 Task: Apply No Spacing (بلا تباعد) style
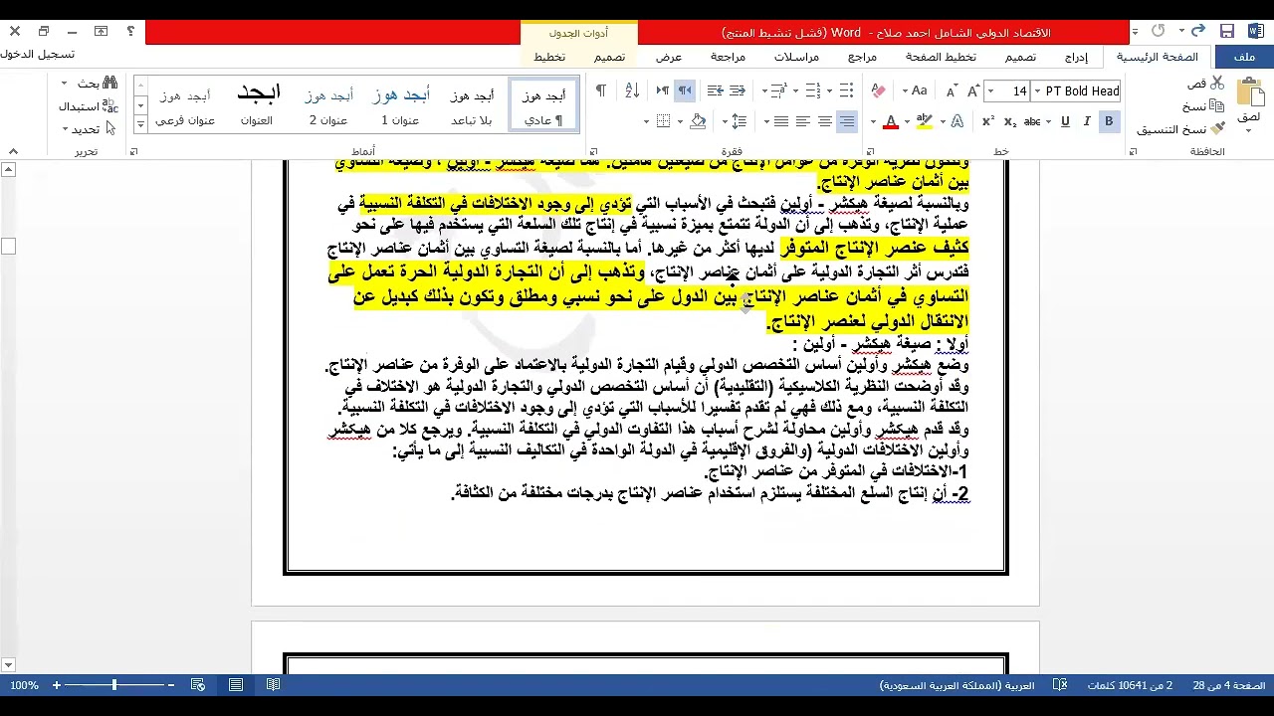pos(472,106)
